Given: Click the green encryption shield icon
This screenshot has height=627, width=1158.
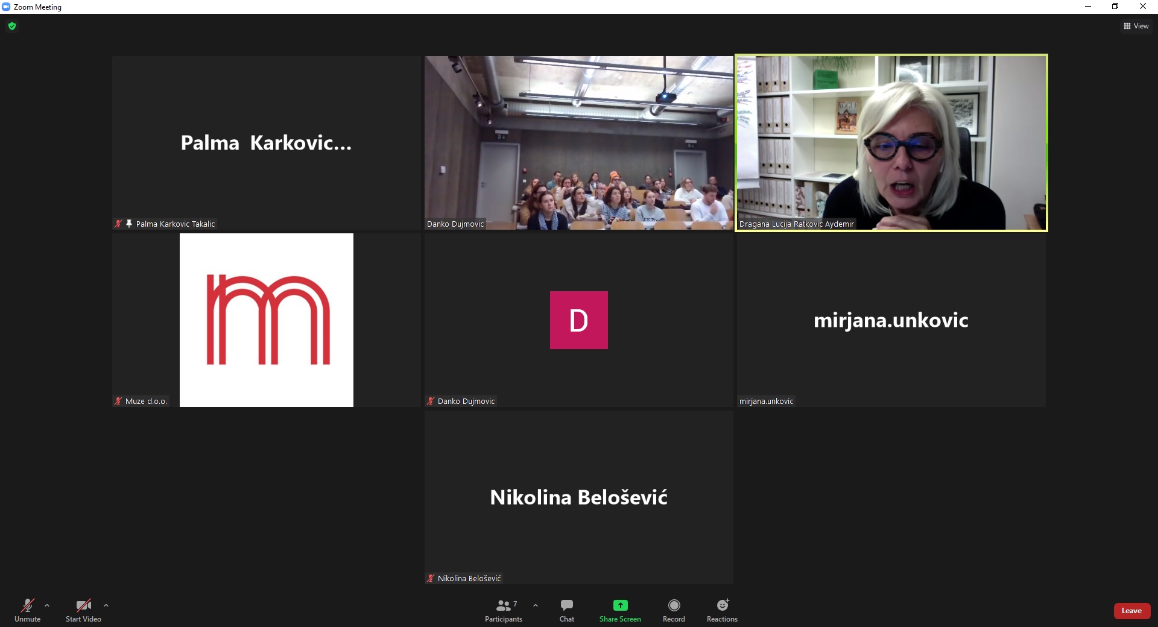Looking at the screenshot, I should tap(12, 26).
